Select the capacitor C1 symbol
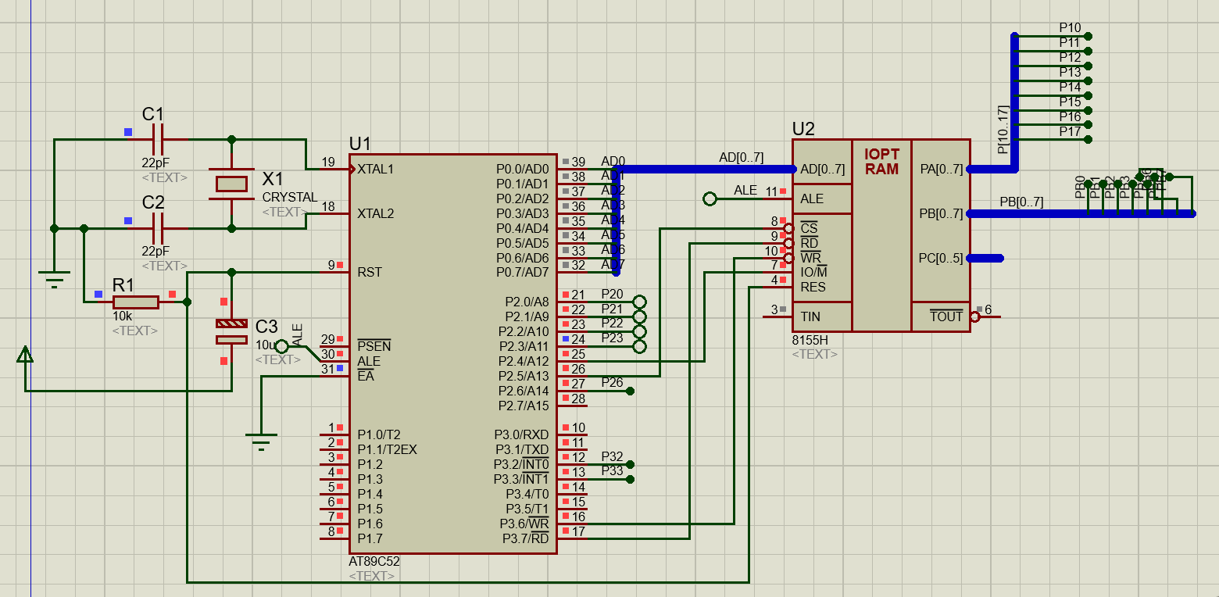The width and height of the screenshot is (1219, 597). click(158, 140)
